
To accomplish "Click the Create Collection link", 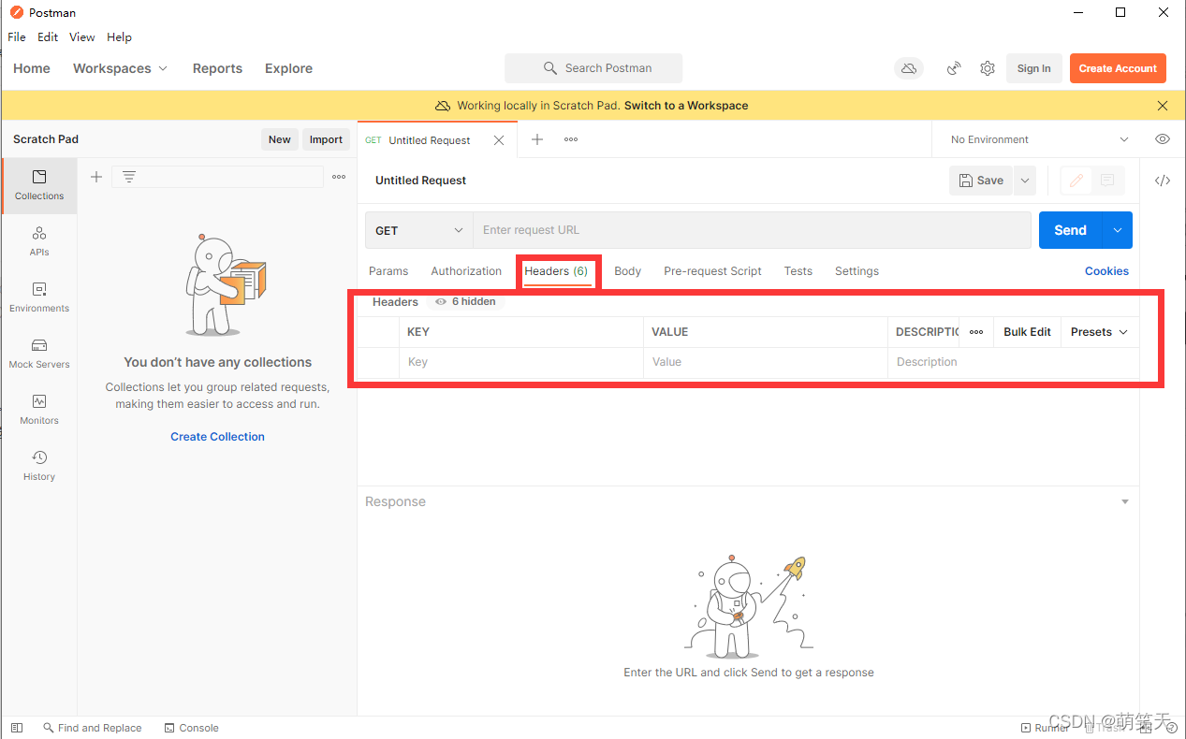I will 217,437.
